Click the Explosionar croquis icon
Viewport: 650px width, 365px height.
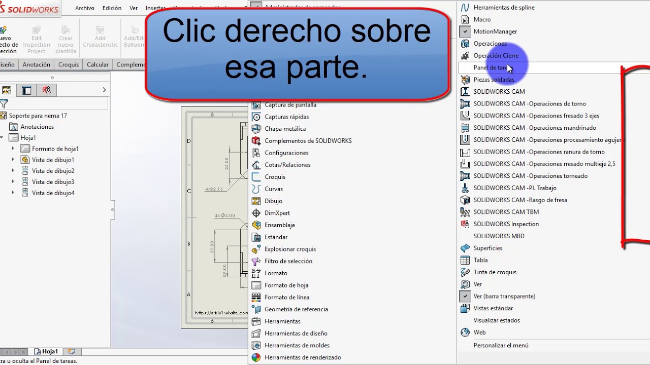[x=256, y=249]
